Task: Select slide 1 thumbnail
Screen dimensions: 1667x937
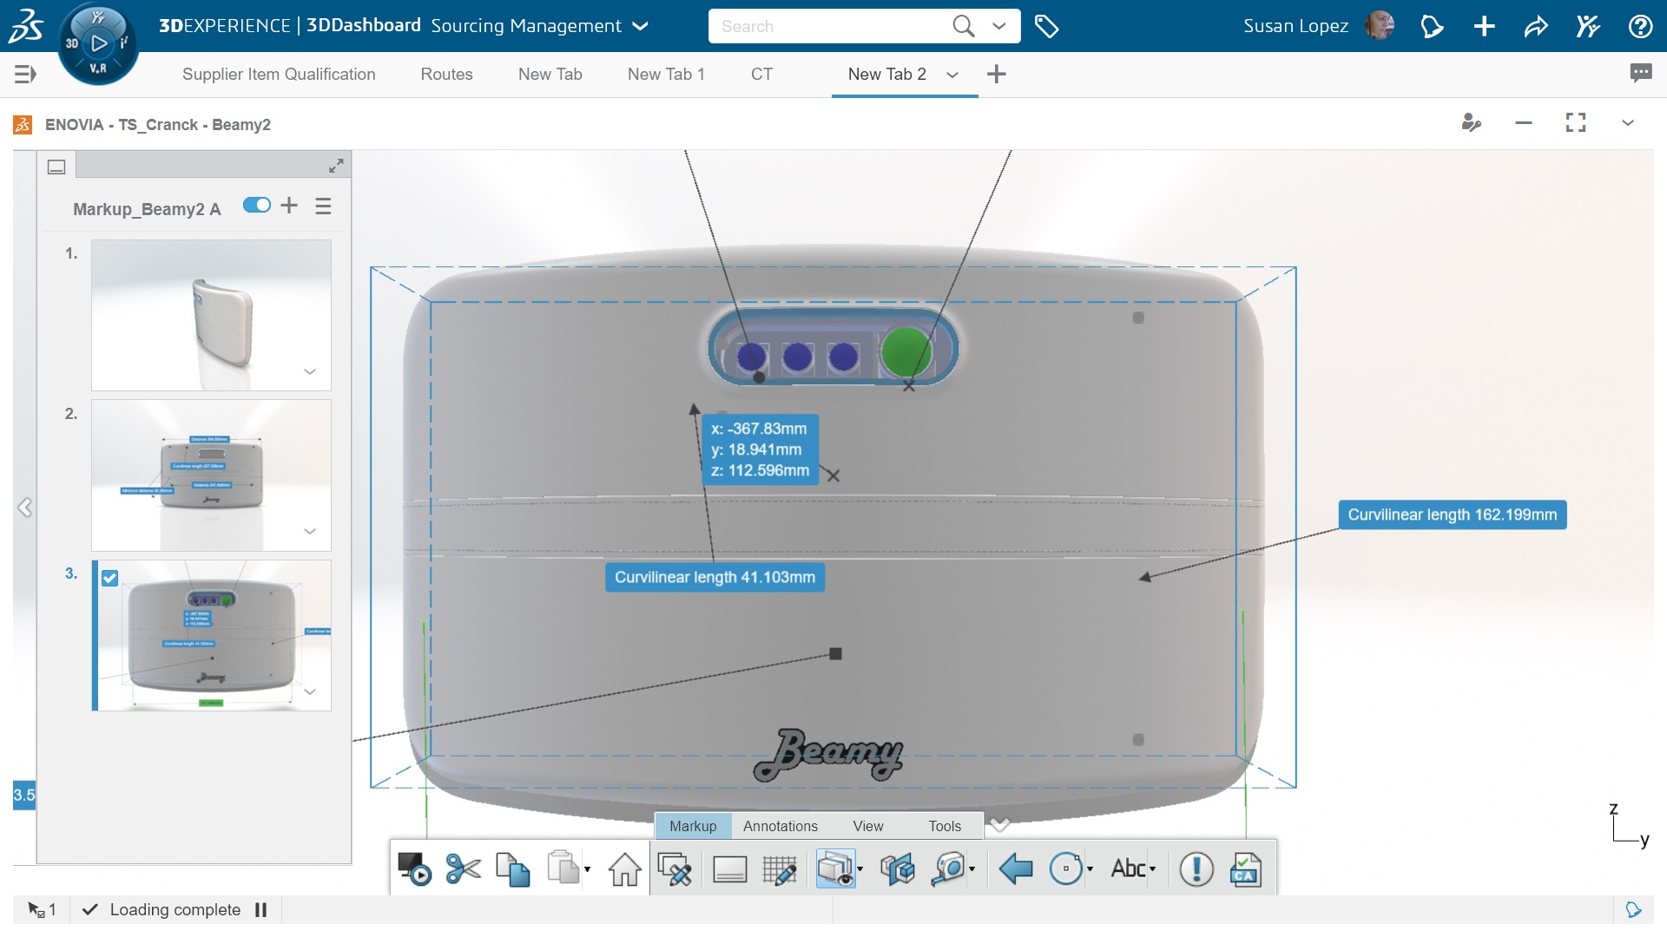Action: pos(211,315)
